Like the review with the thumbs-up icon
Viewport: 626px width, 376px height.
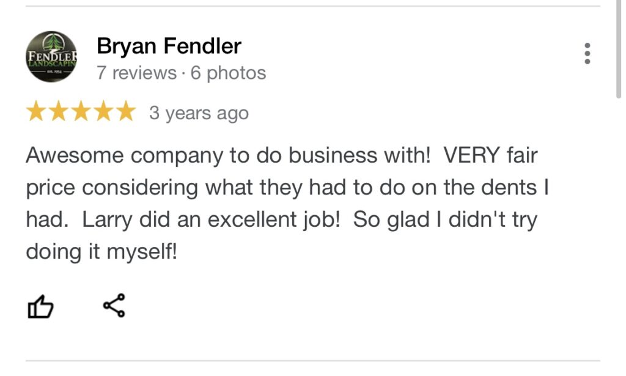click(x=40, y=306)
